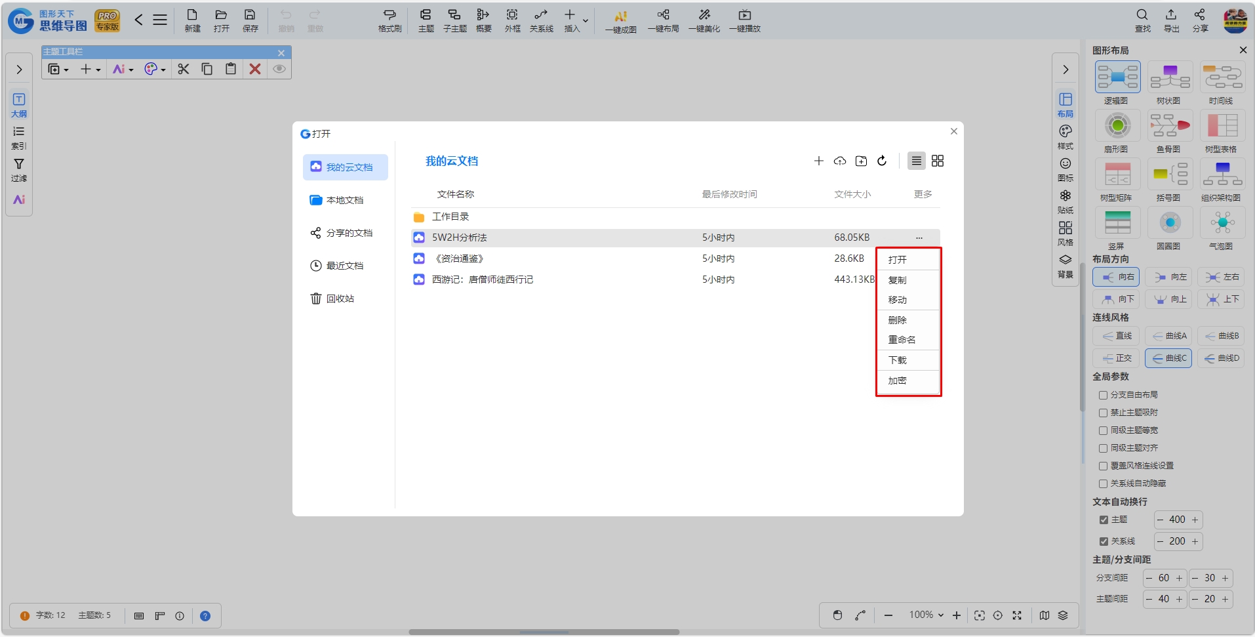Click the 关系线 relationship line tool
Viewport: 1255px width, 637px height.
(541, 20)
